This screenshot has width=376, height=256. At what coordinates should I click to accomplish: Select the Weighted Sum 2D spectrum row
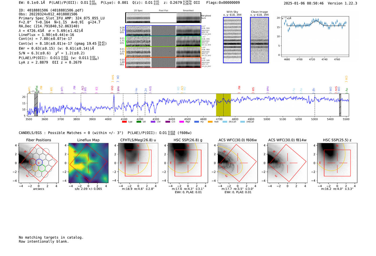163,18
